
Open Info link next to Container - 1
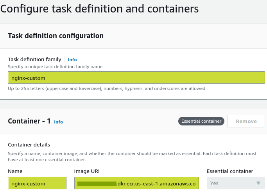(x=58, y=122)
